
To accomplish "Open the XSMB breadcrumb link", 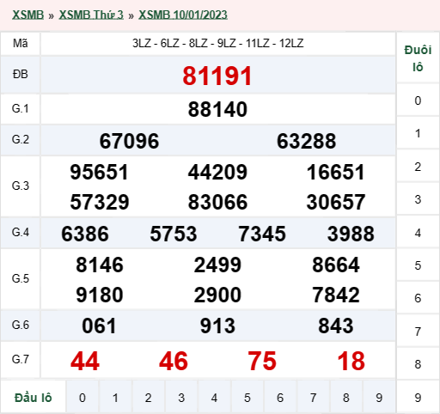I will (x=27, y=15).
